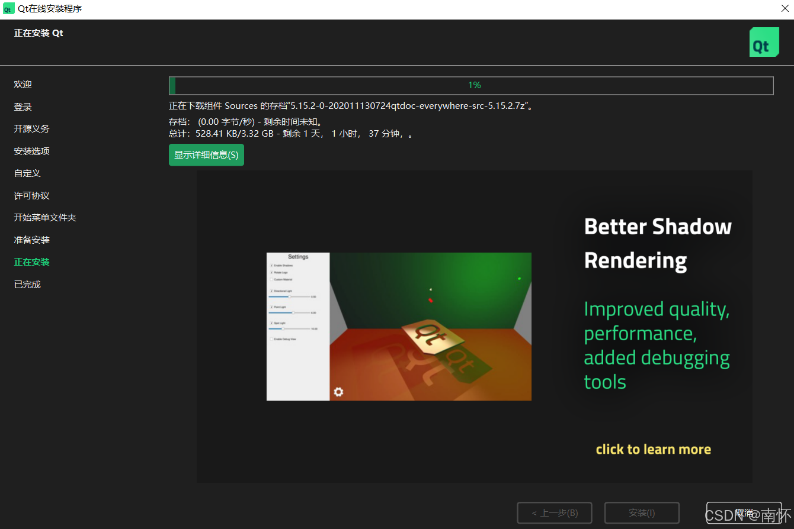Viewport: 794px width, 529px height.
Task: Open the 安装选项 step
Action: tap(32, 151)
